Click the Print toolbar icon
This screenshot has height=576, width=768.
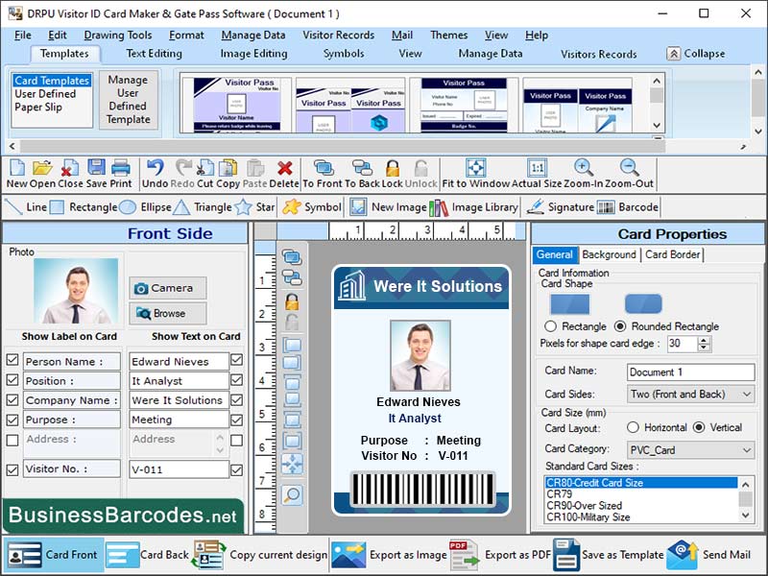121,168
